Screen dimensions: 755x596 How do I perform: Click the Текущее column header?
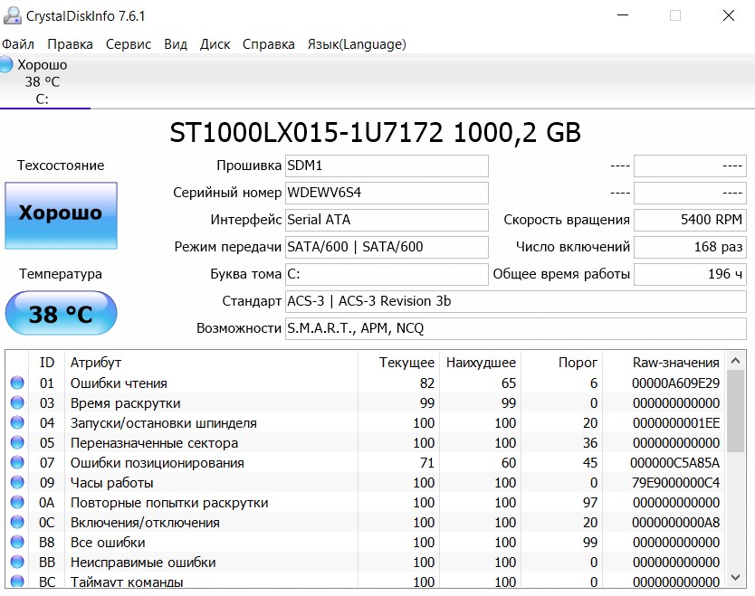point(398,363)
